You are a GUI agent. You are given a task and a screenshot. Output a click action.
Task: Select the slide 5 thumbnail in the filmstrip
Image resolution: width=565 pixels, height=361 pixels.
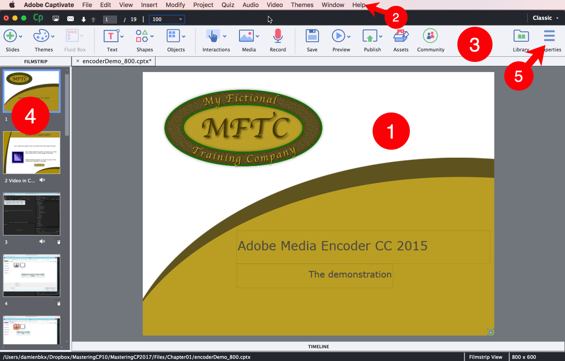click(32, 330)
